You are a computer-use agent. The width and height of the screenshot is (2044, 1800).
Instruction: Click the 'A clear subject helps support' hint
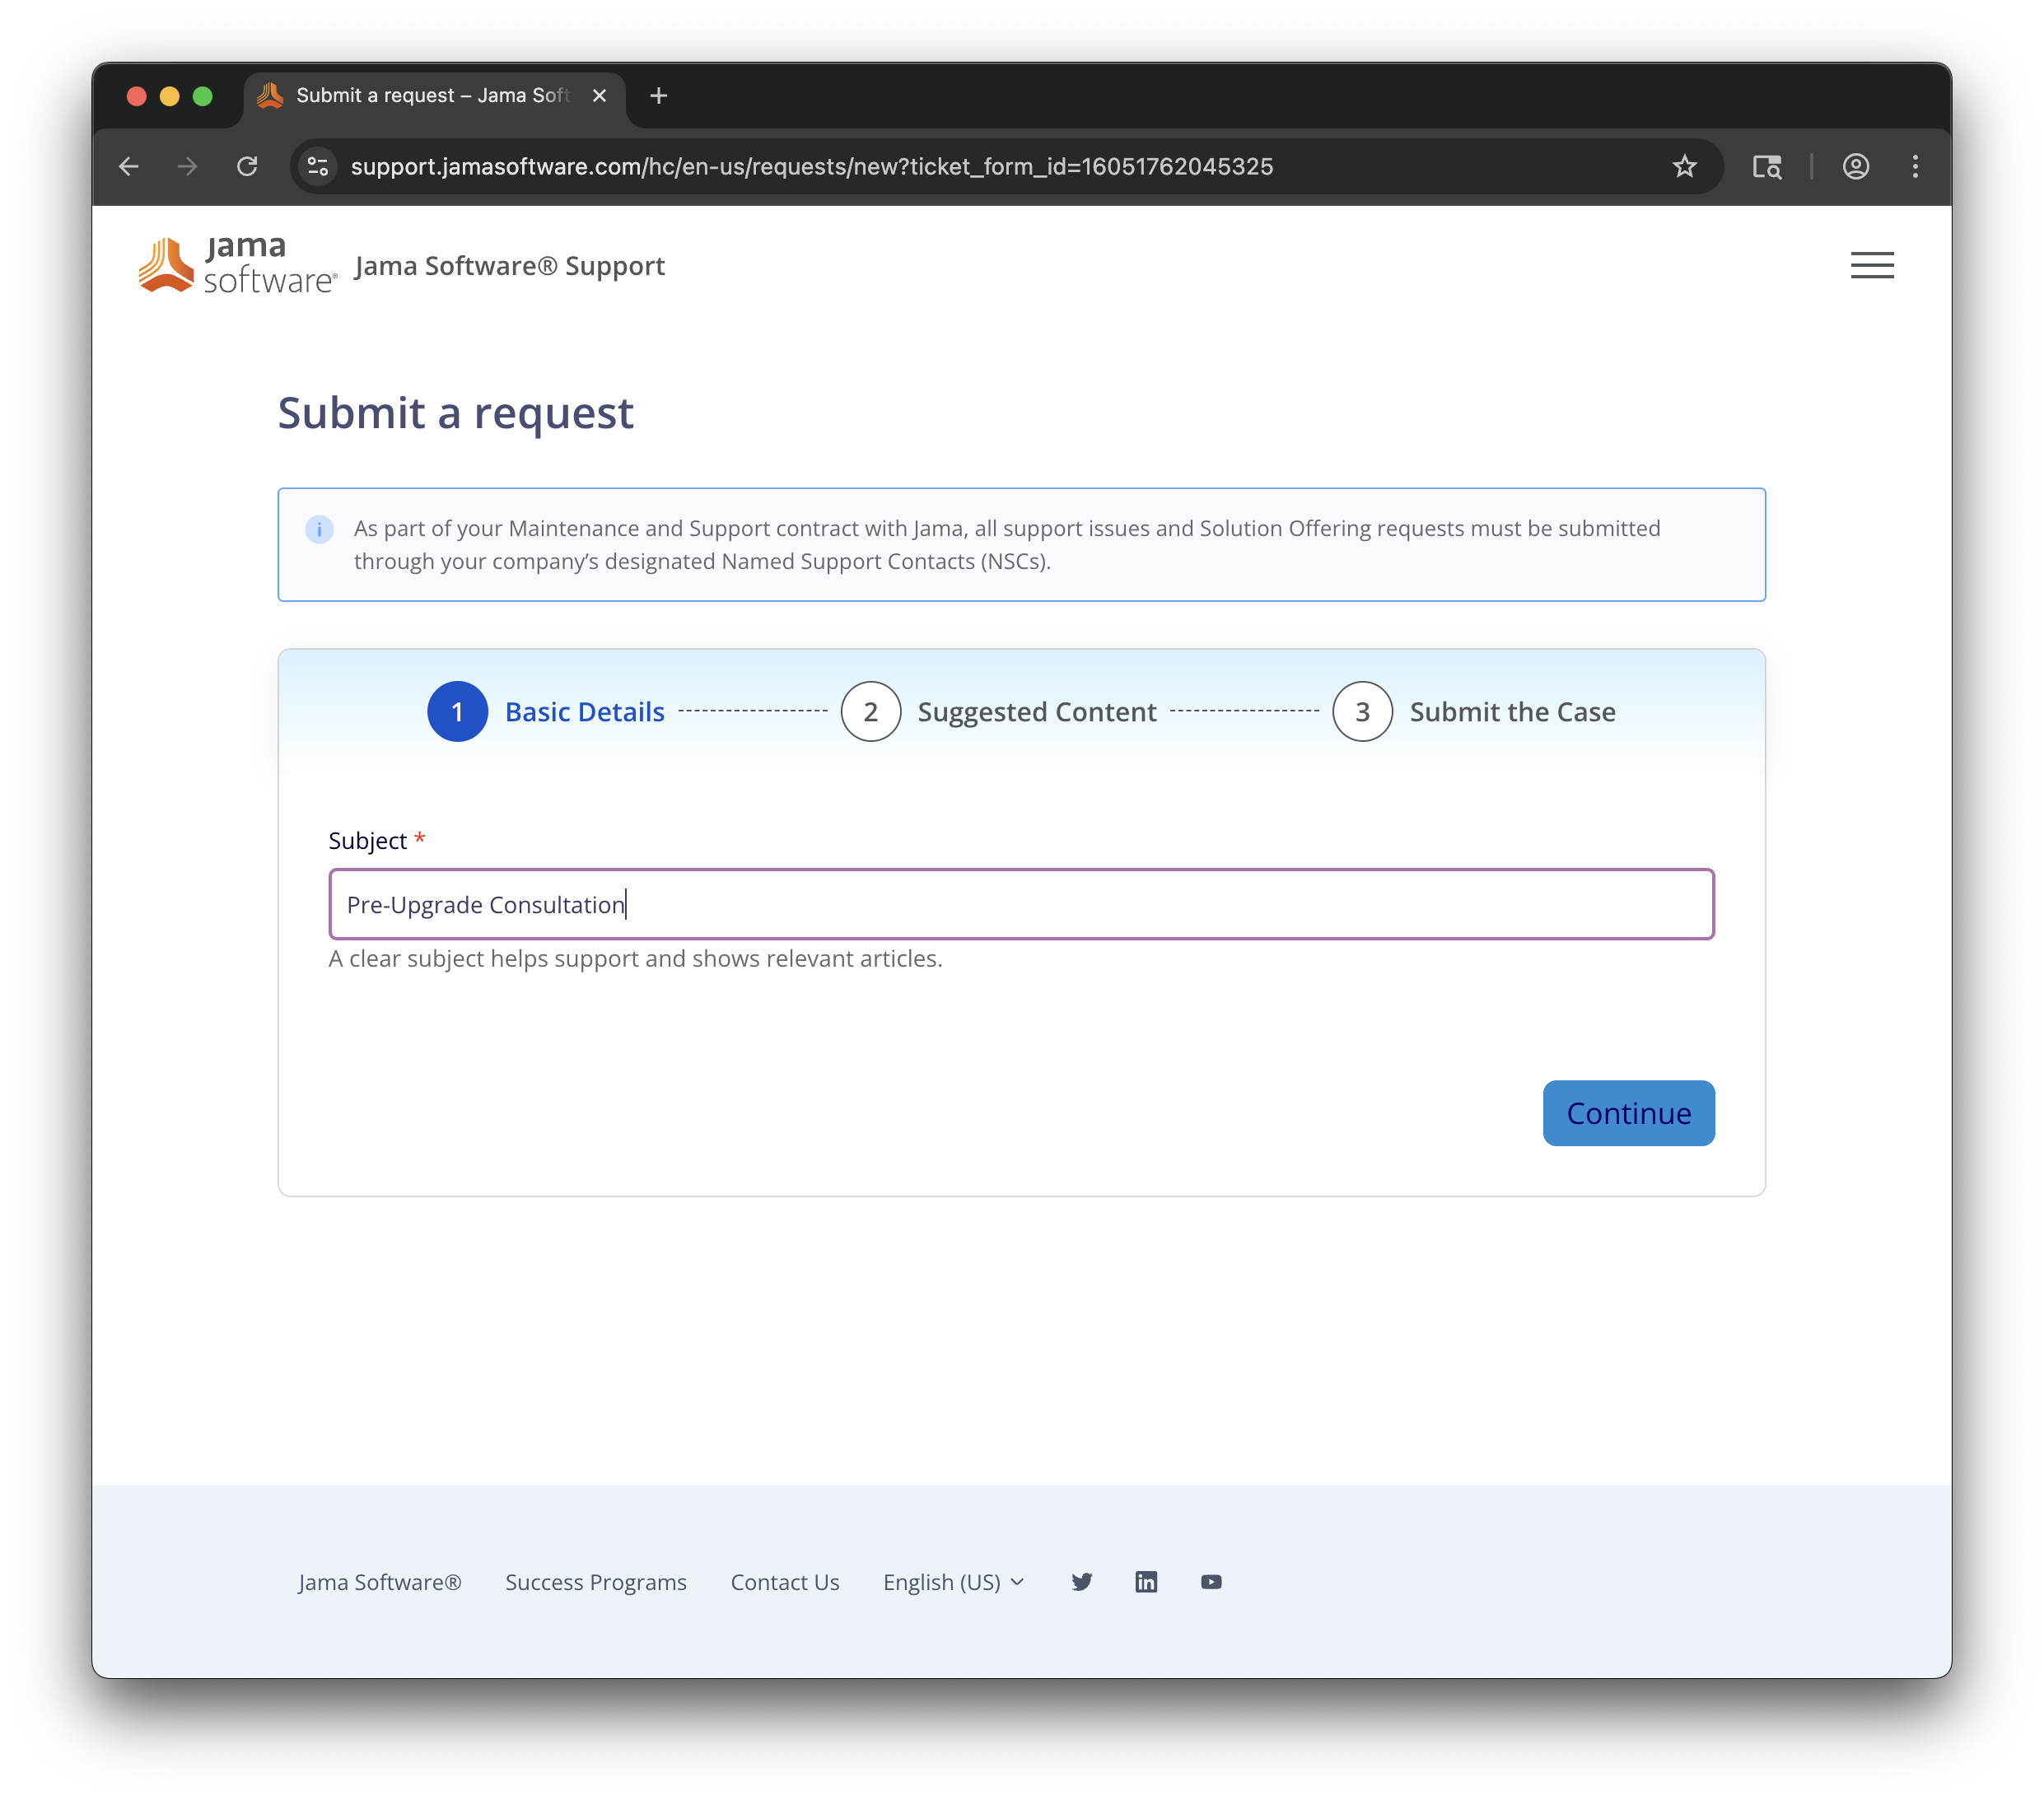click(x=635, y=958)
